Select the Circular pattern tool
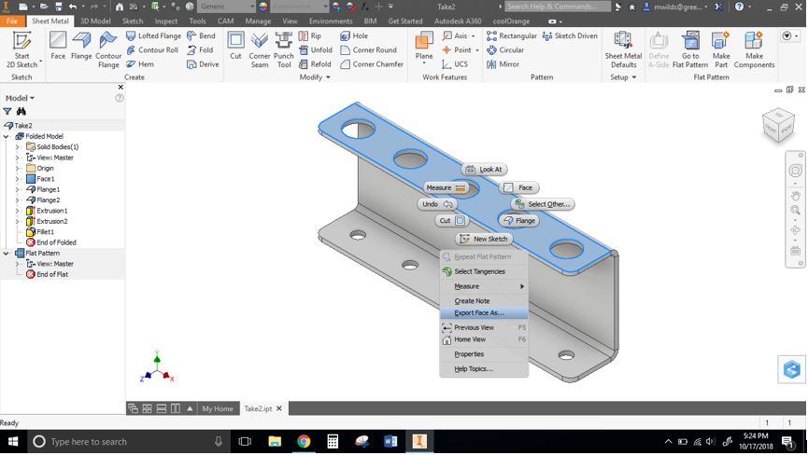The image size is (808, 455). (505, 49)
